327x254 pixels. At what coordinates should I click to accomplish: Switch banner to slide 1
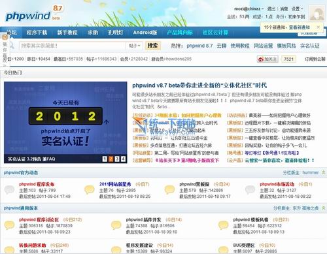tap(105, 159)
